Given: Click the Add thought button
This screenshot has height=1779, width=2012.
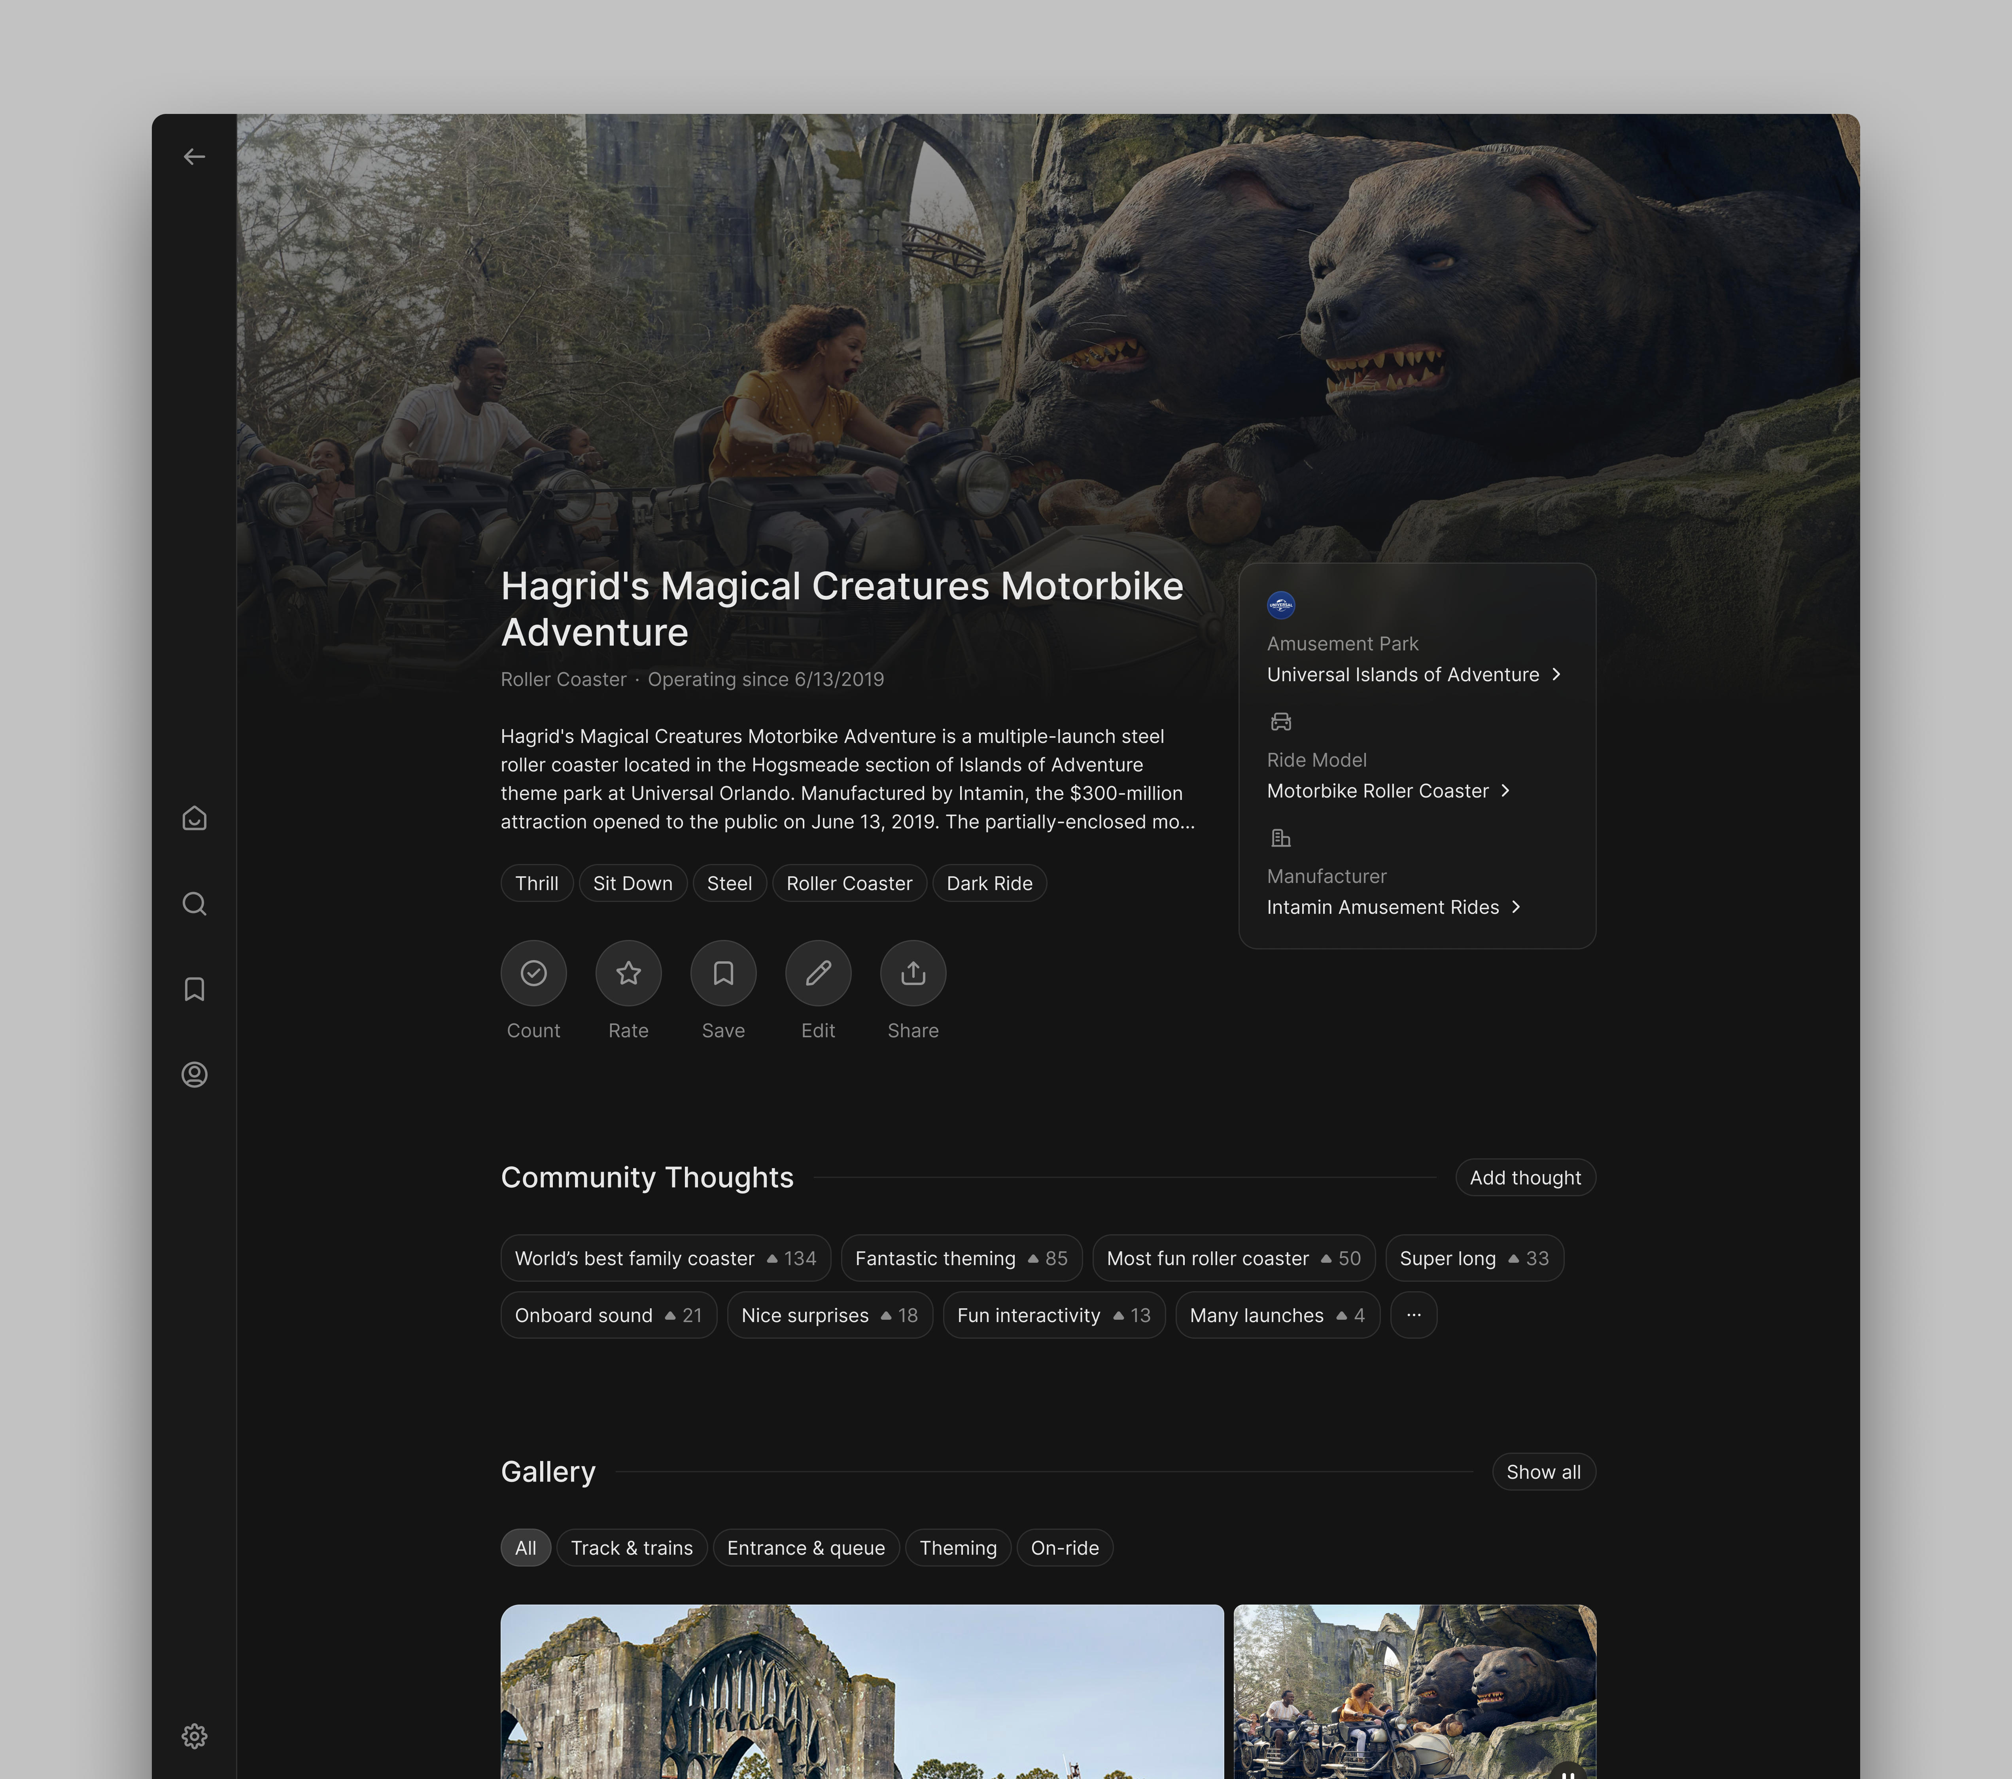Looking at the screenshot, I should tap(1525, 1177).
